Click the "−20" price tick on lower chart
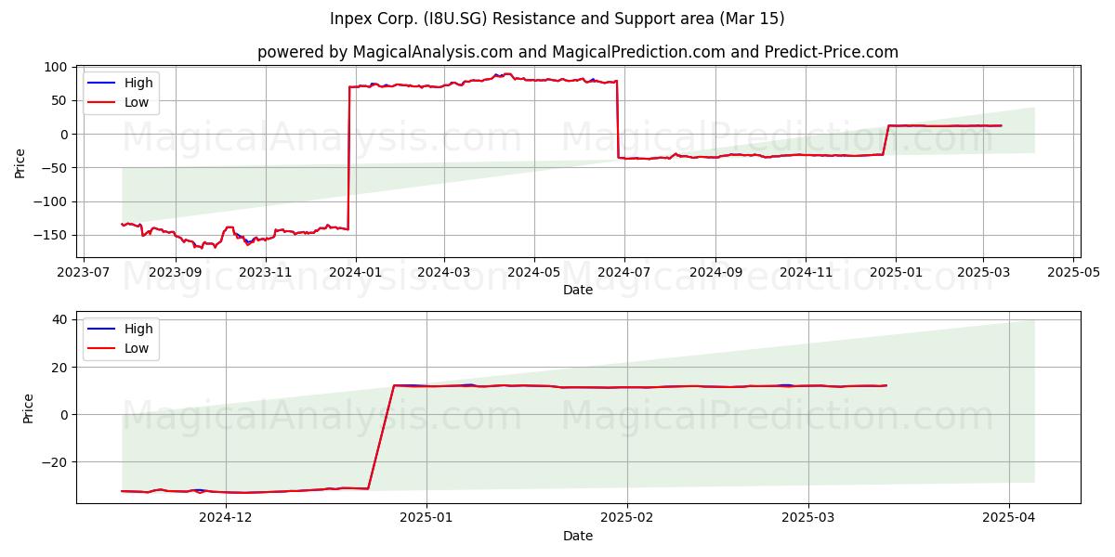Image resolution: width=1115 pixels, height=557 pixels. [x=56, y=462]
